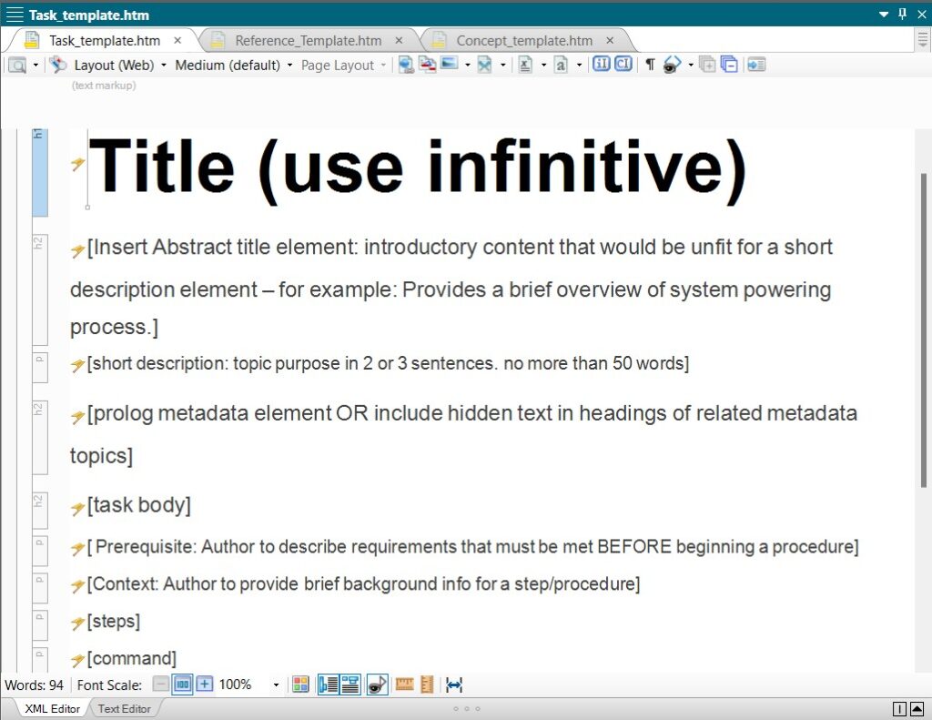Screen dimensions: 932x720
Task: Expand the insert image dropdown arrow
Action: [x=467, y=65]
